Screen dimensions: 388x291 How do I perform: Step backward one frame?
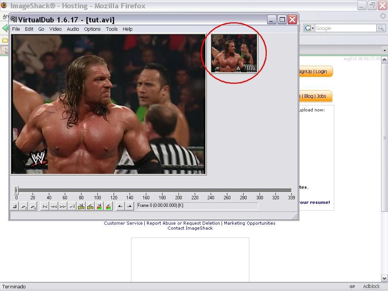(54, 206)
